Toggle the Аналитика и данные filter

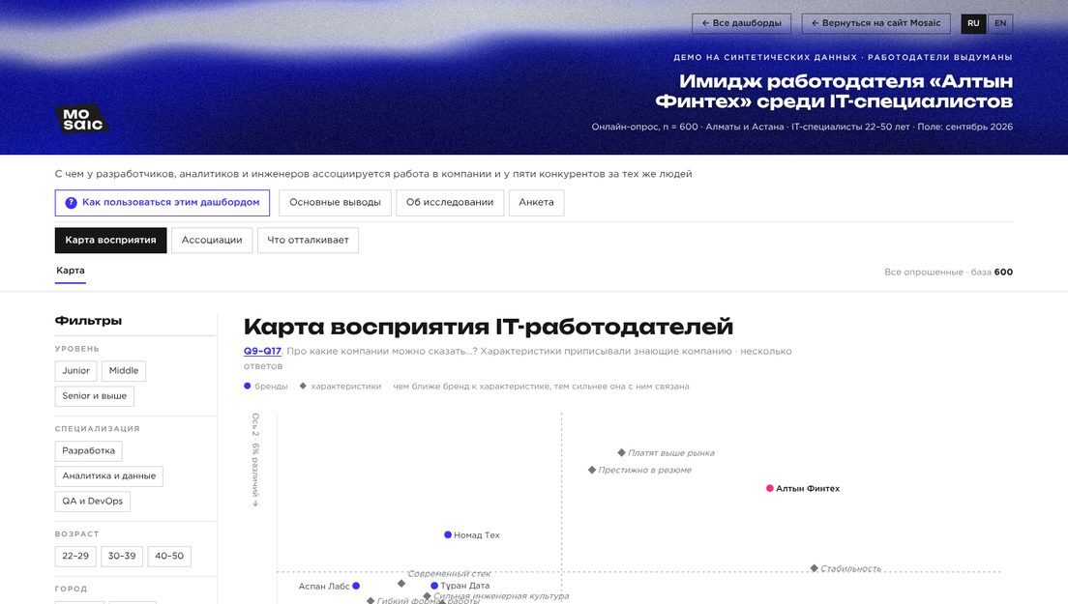coord(109,476)
